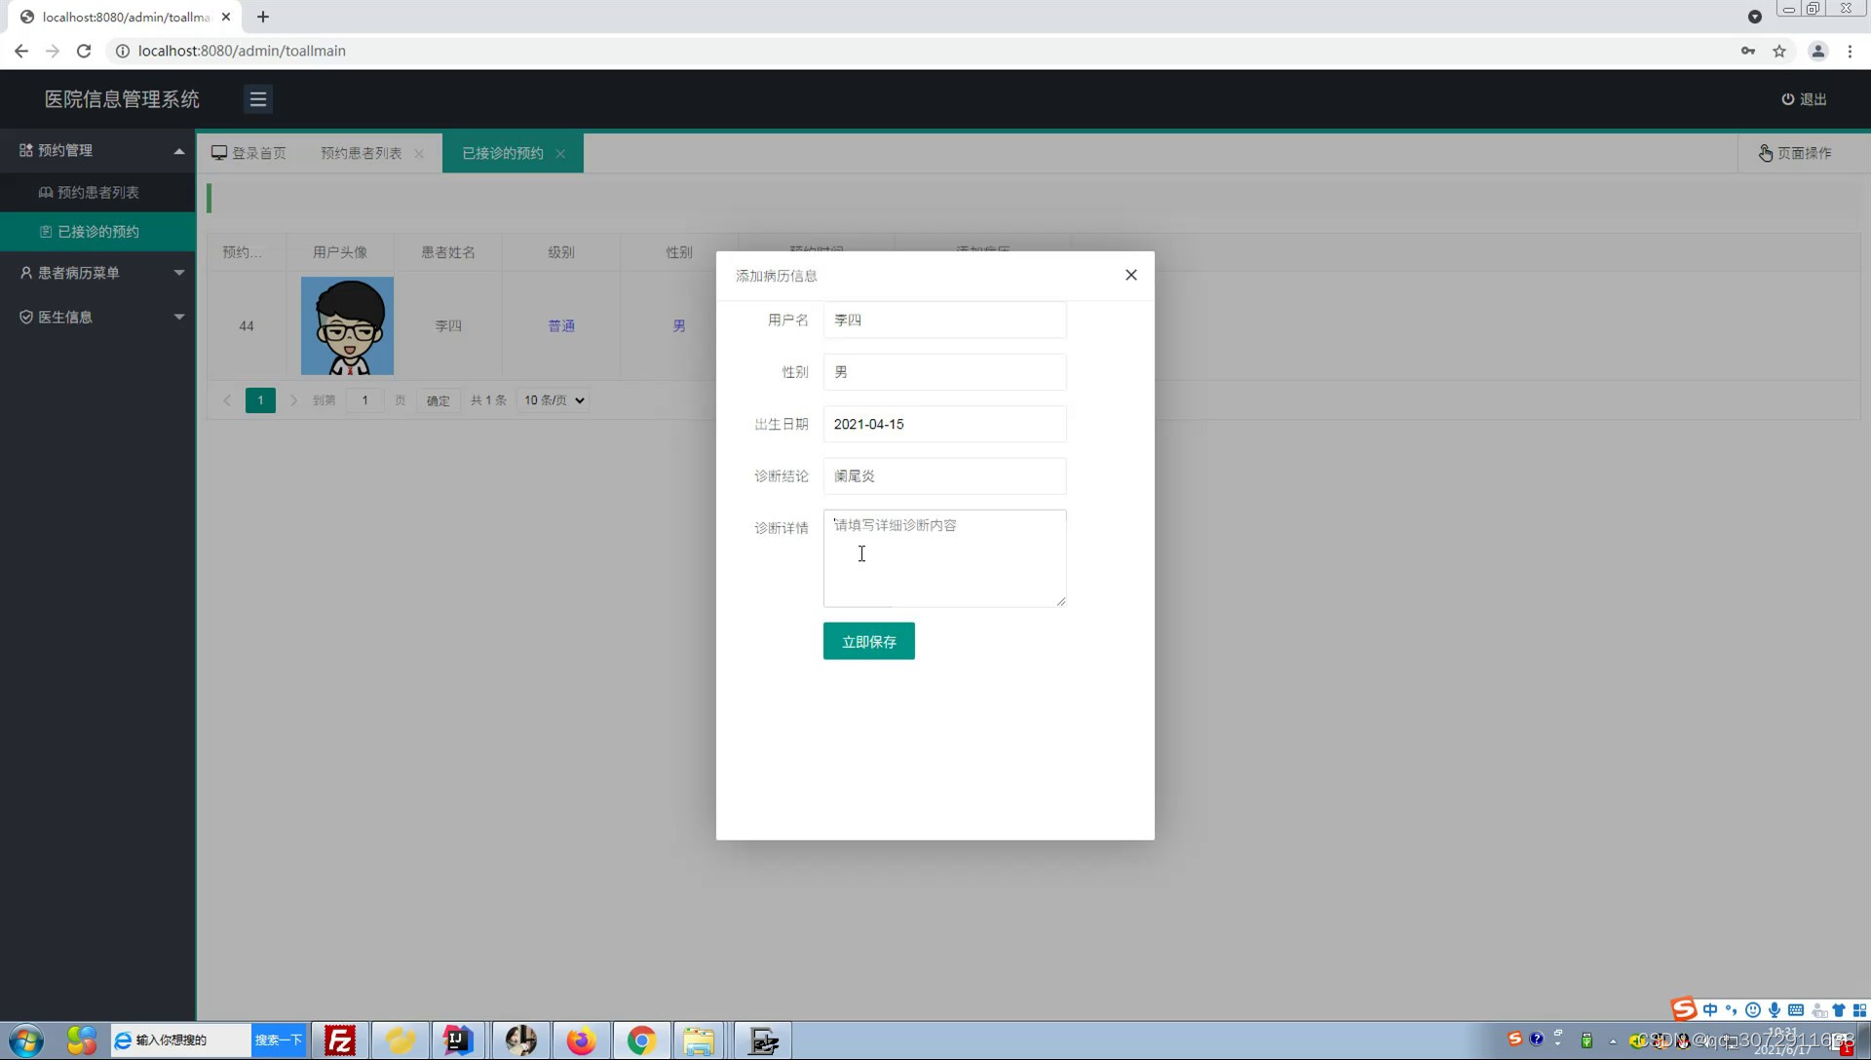Image resolution: width=1871 pixels, height=1060 pixels.
Task: Click the patient avatar thumbnail
Action: pyautogui.click(x=347, y=325)
